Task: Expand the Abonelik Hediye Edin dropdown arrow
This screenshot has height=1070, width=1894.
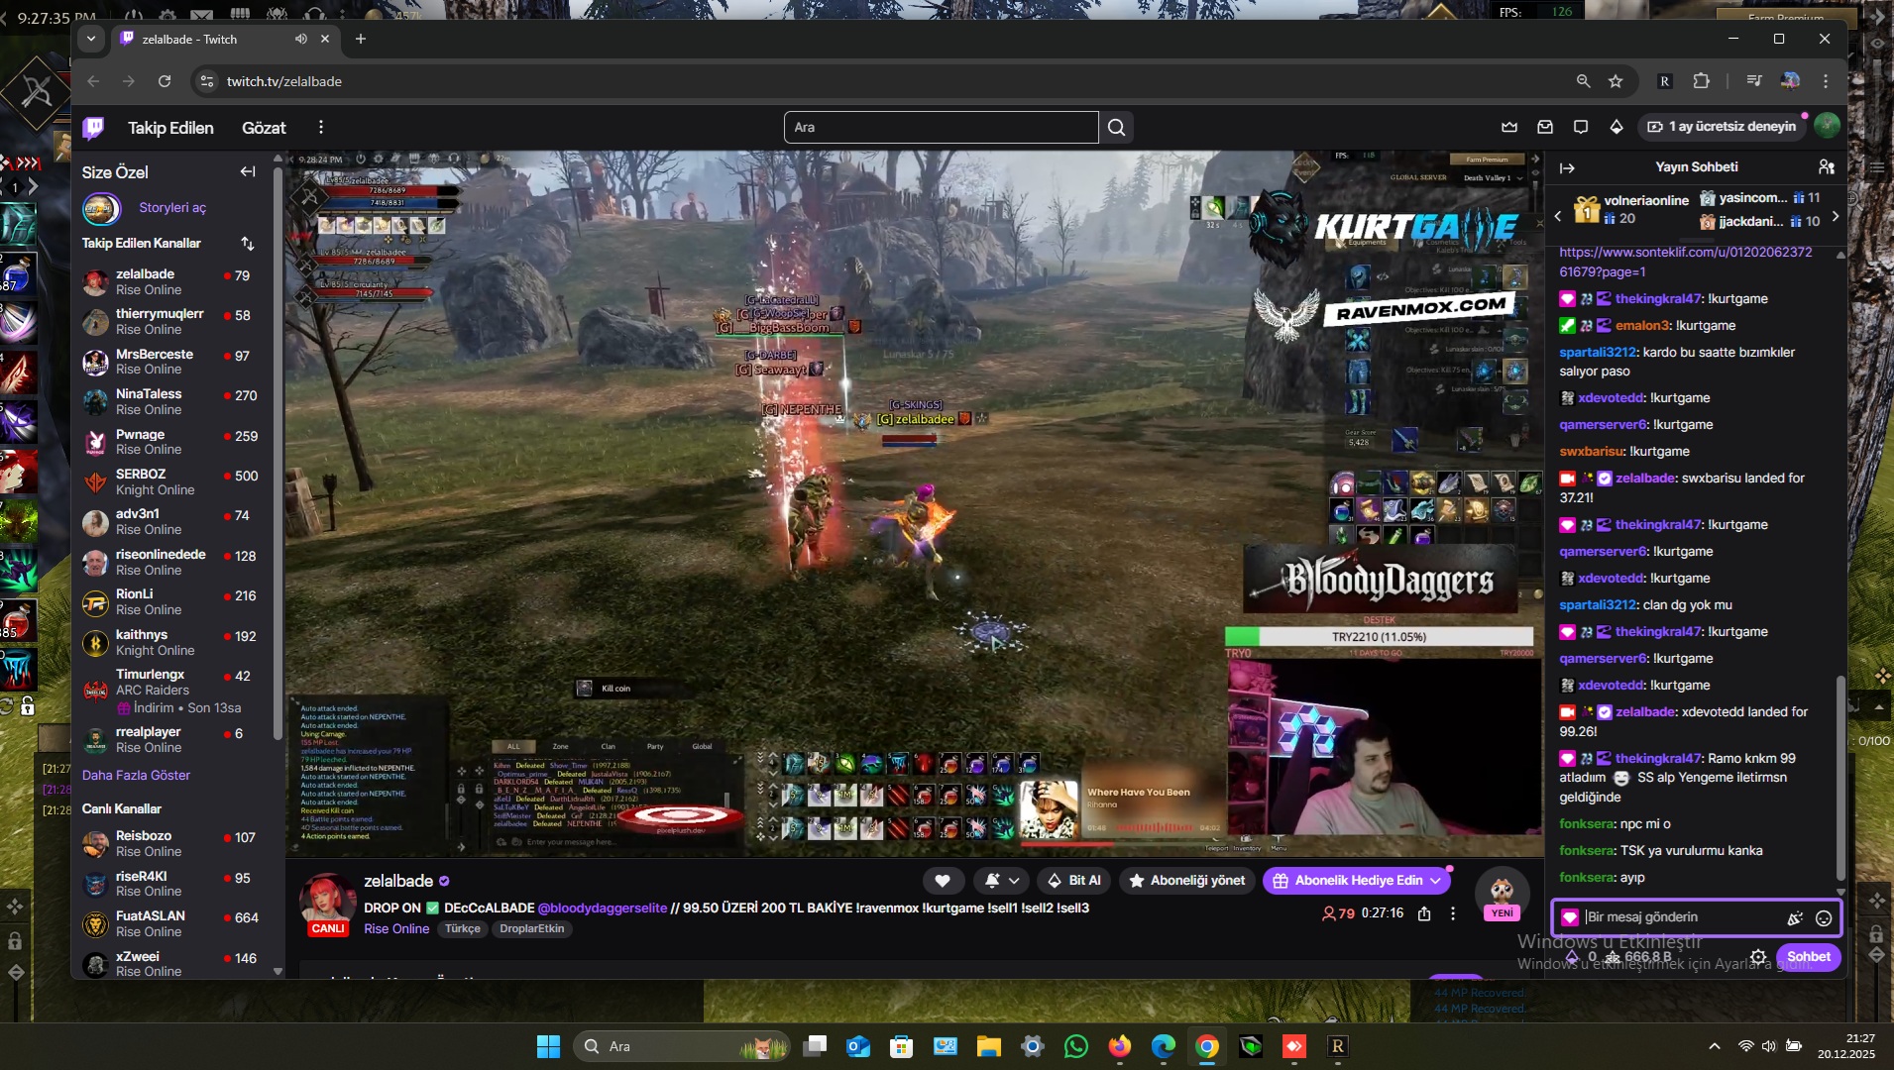Action: [x=1435, y=880]
